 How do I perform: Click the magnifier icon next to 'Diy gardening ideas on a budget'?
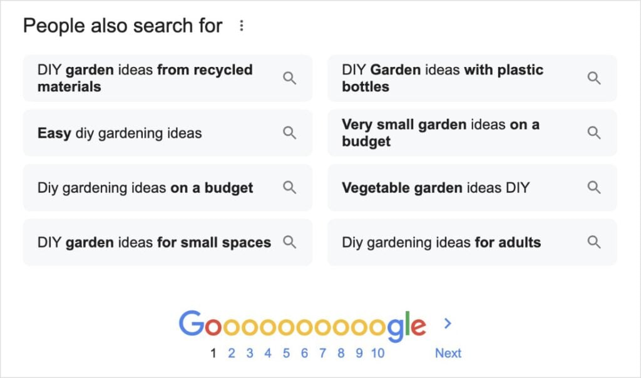tap(289, 187)
